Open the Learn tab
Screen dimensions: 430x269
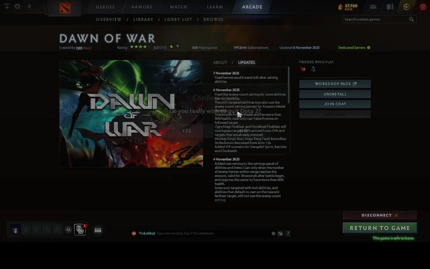[215, 7]
